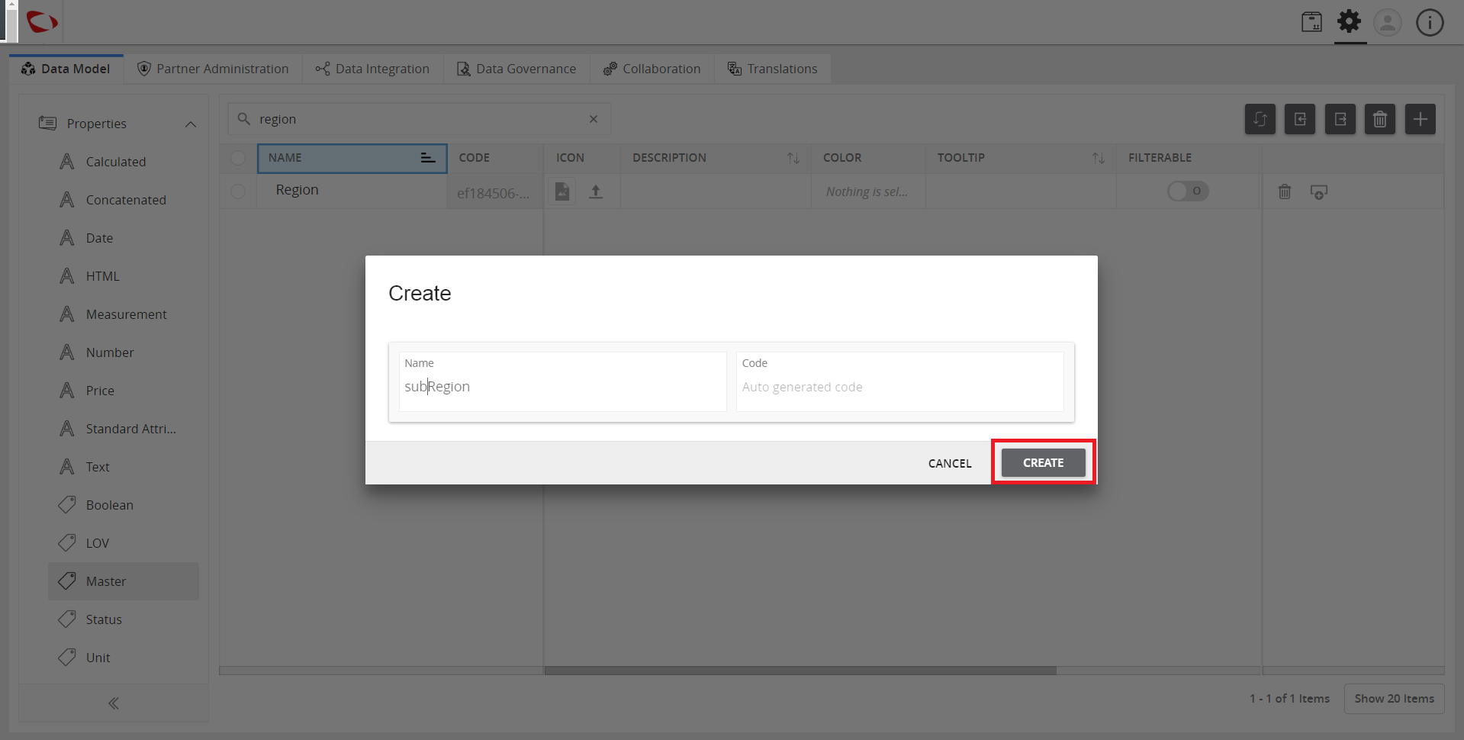Click the red application logo
Viewport: 1464px width, 740px height.
pos(41,21)
